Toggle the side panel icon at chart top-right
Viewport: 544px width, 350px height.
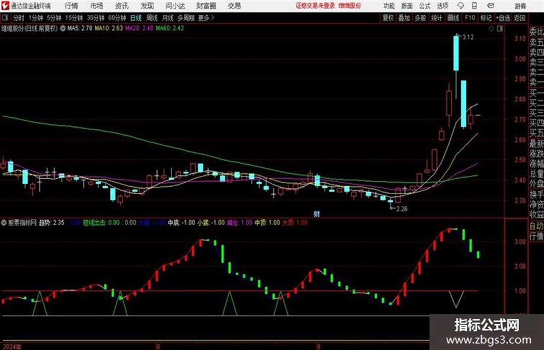pos(500,29)
